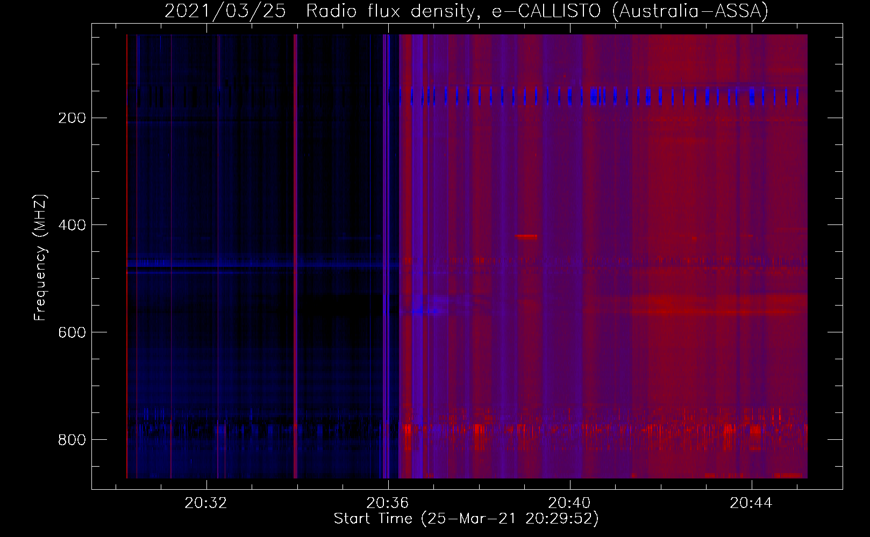Click the 20:36 time tick label
870x537 pixels.
coord(388,503)
